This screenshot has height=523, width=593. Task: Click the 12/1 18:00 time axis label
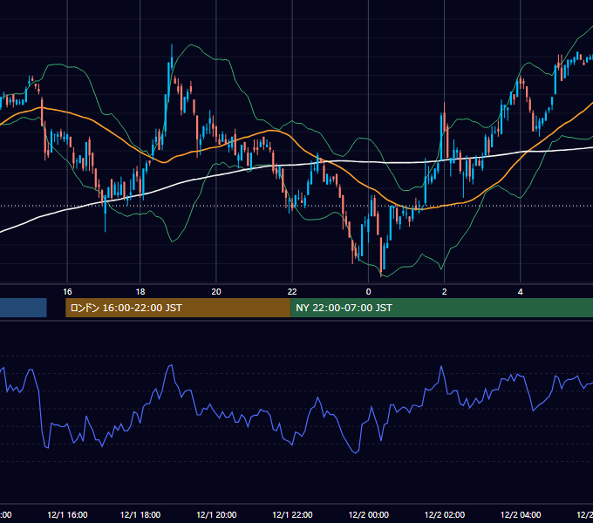click(x=140, y=514)
